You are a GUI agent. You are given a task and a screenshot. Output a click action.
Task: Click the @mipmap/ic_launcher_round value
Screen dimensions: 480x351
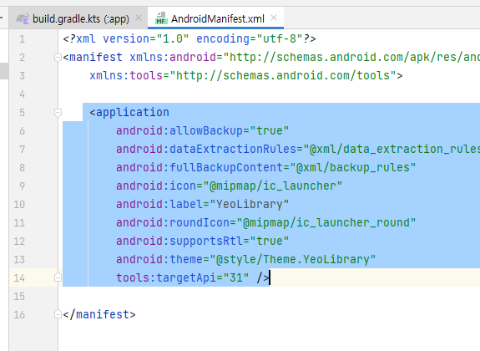click(x=326, y=223)
